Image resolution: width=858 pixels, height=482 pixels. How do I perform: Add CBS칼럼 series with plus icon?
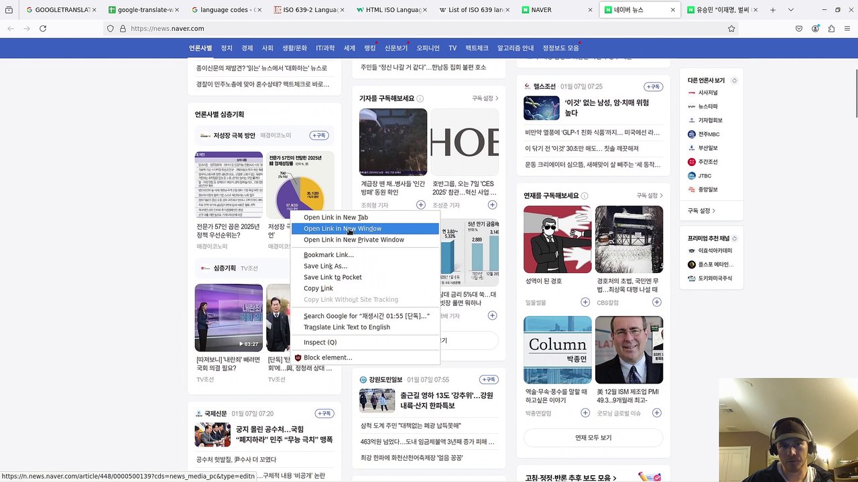click(656, 303)
